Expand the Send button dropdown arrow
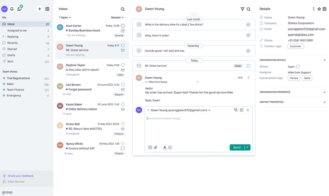The height and width of the screenshot is (196, 329). point(247,147)
